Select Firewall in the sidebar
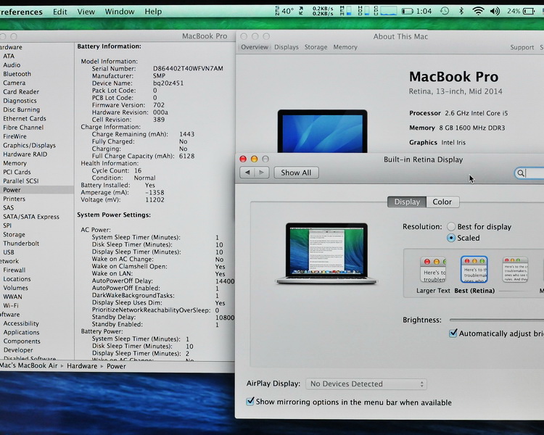The image size is (544, 435). coord(15,270)
